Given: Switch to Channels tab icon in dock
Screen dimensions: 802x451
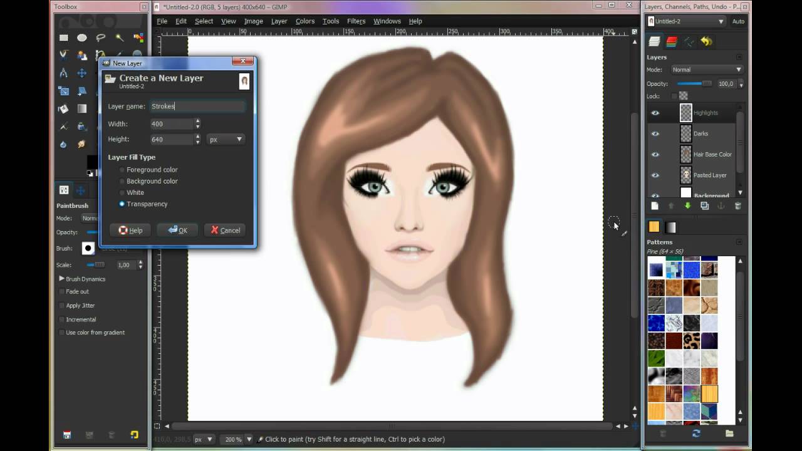Looking at the screenshot, I should coord(672,41).
